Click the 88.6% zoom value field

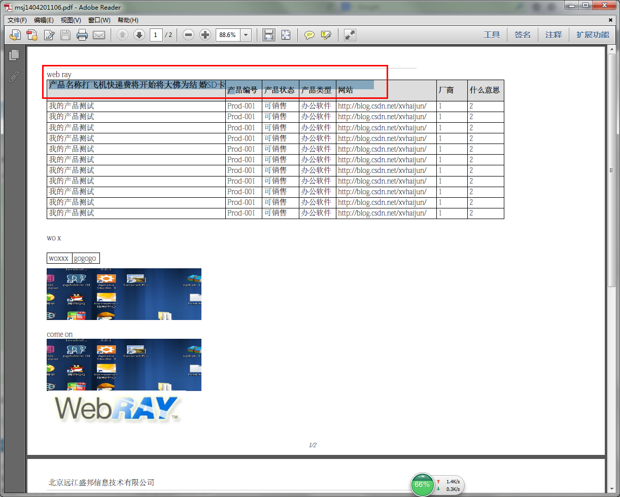point(228,35)
